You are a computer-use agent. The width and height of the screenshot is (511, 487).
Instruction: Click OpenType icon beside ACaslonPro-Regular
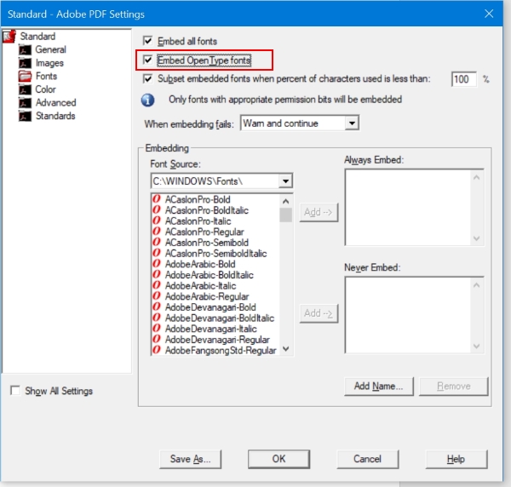tap(157, 232)
